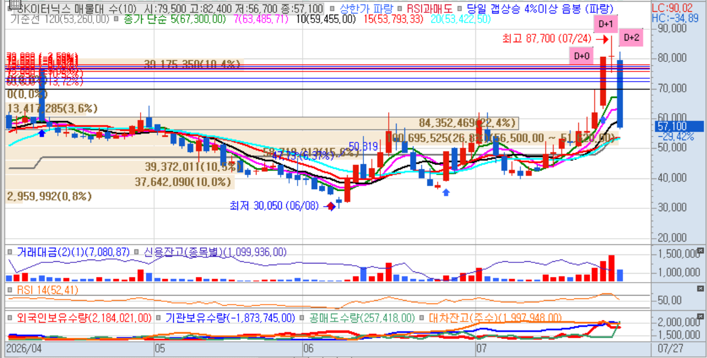Close the RSI 14 indicator panel
Screen dimensions: 707x358
700,288
